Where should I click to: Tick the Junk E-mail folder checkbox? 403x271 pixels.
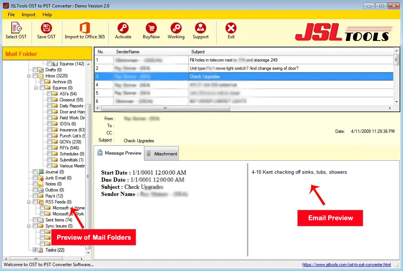coord(35,178)
